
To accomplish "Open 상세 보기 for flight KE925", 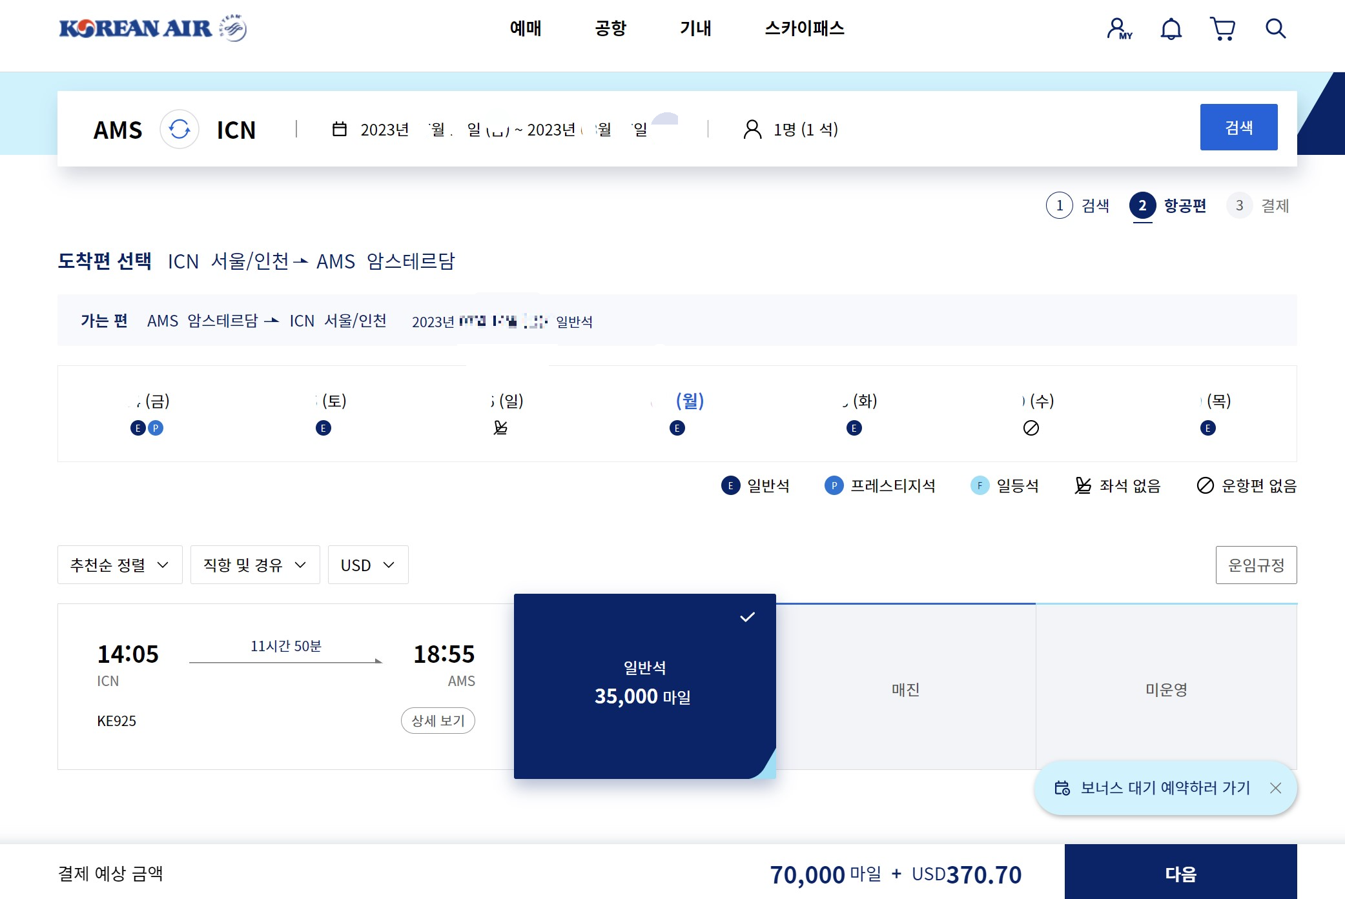I will pos(438,720).
